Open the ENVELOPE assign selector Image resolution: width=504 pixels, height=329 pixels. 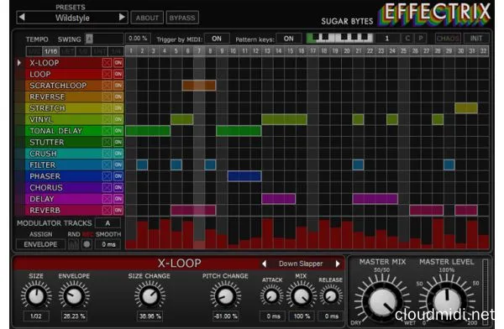pos(40,244)
